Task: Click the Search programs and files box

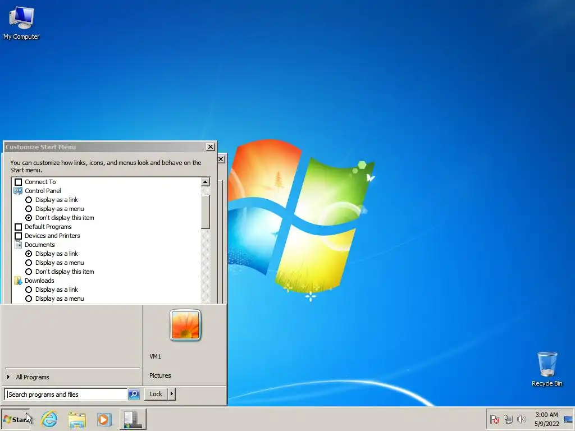Action: coord(66,395)
